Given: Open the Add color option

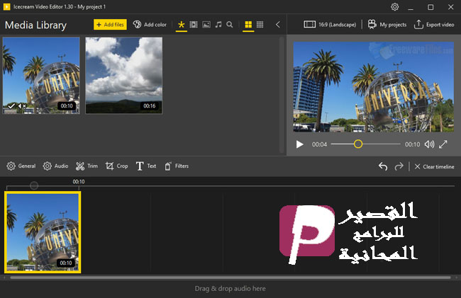Looking at the screenshot, I should coord(150,25).
